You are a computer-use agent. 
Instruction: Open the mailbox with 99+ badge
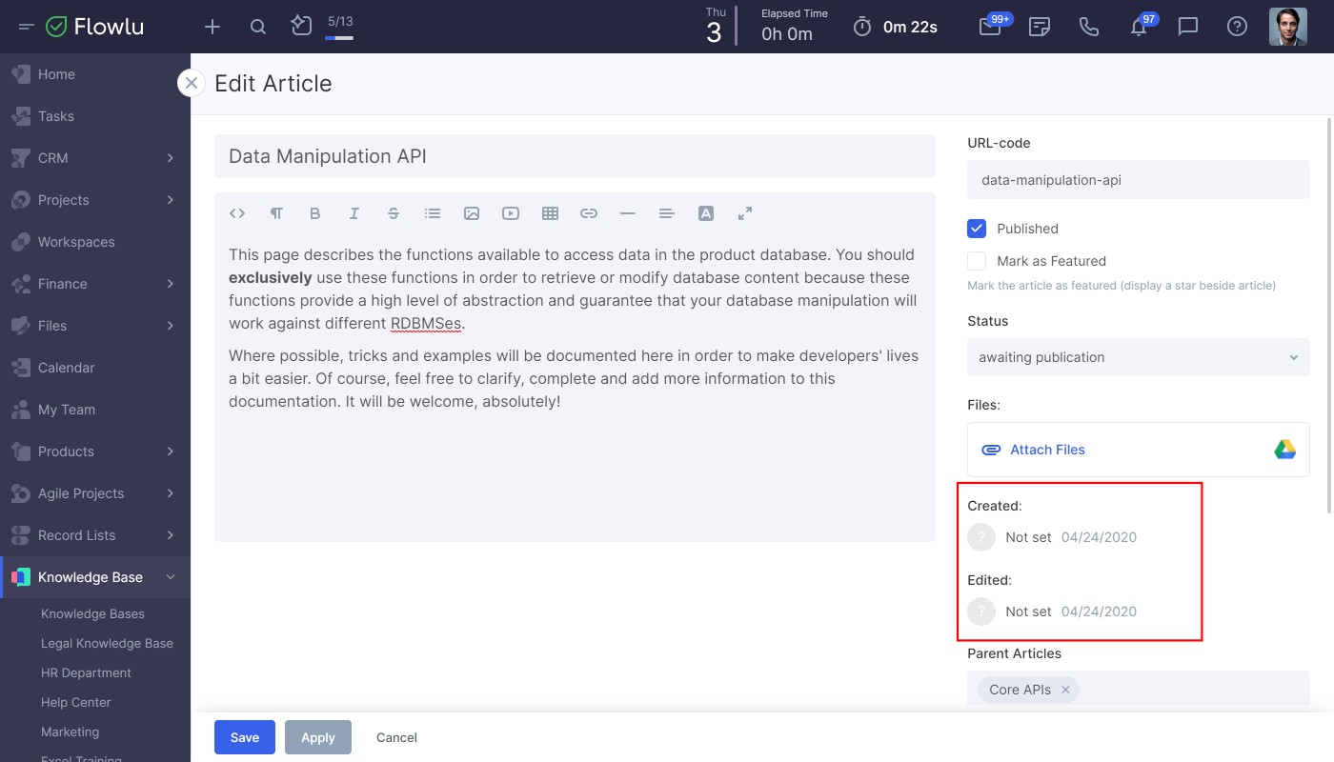click(990, 27)
